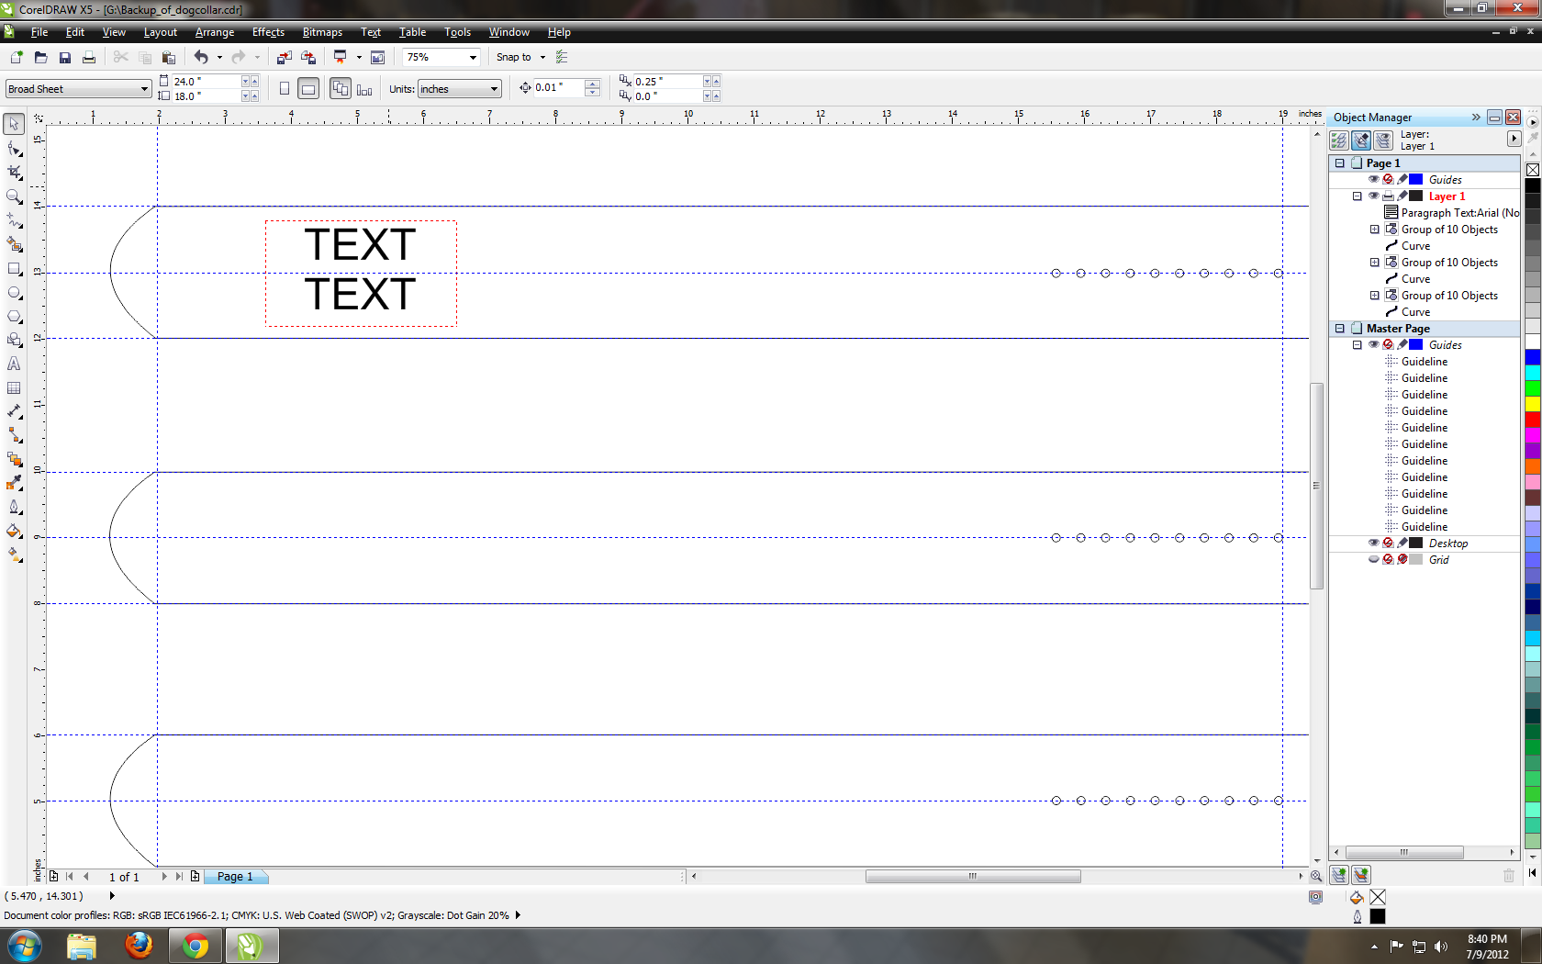This screenshot has width=1542, height=964.
Task: Switch to the Page 1 tab
Action: coord(235,877)
